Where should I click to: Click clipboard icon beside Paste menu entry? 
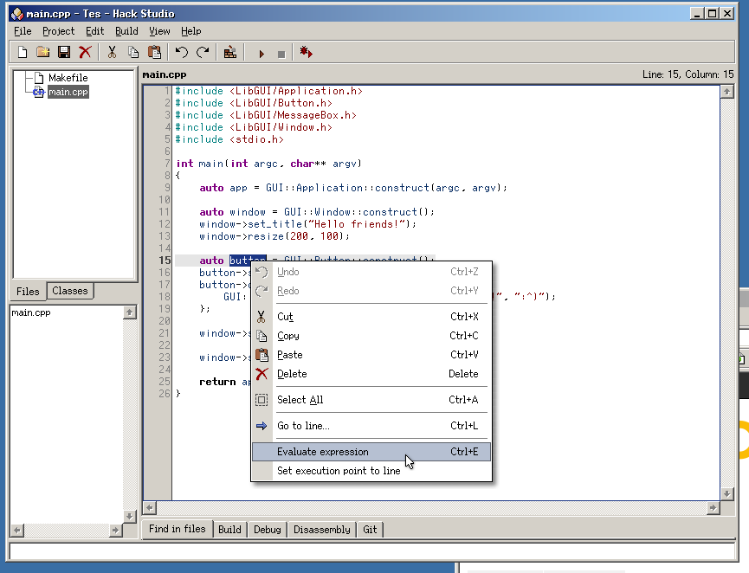point(262,355)
